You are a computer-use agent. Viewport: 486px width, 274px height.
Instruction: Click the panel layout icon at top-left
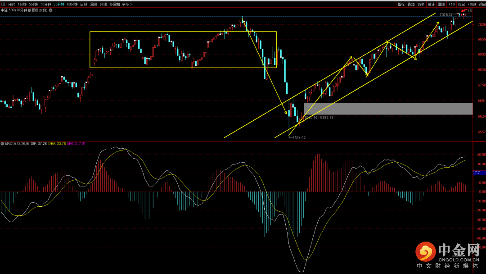pos(3,4)
